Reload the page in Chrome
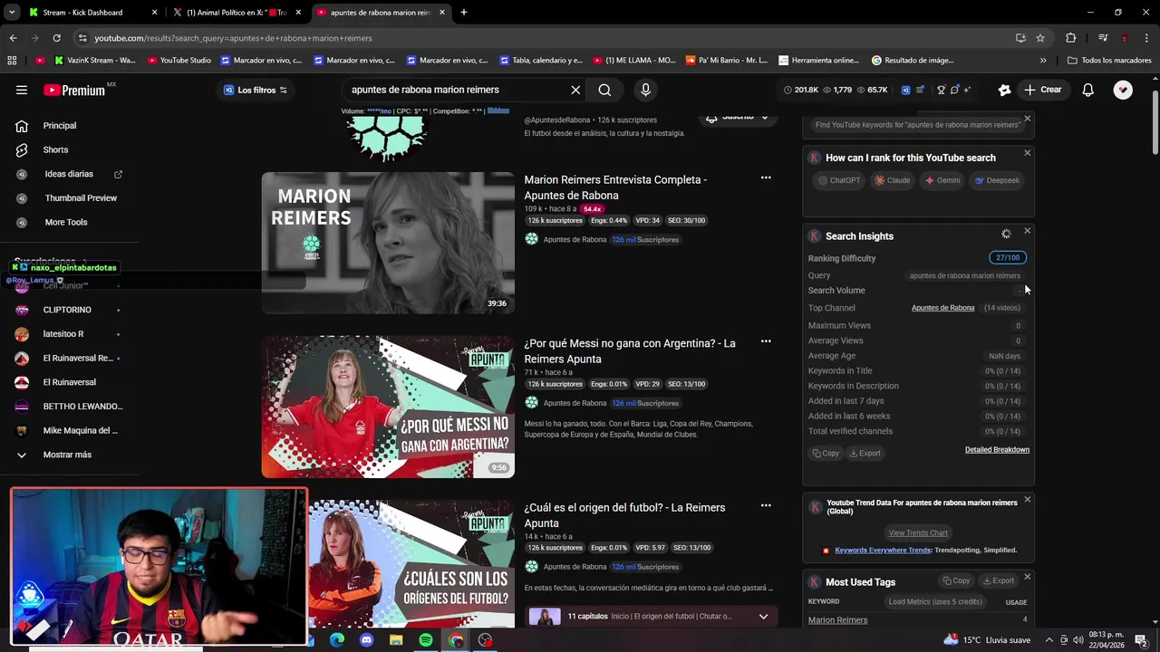1160x652 pixels. point(56,38)
